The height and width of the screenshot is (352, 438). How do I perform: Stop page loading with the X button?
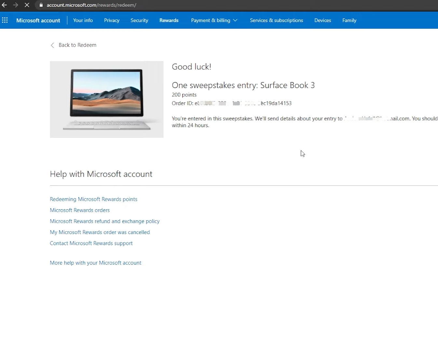[x=27, y=5]
